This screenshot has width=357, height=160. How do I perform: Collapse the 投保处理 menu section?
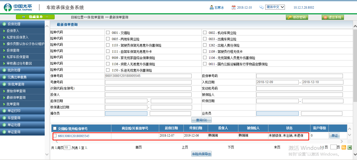click(22, 24)
